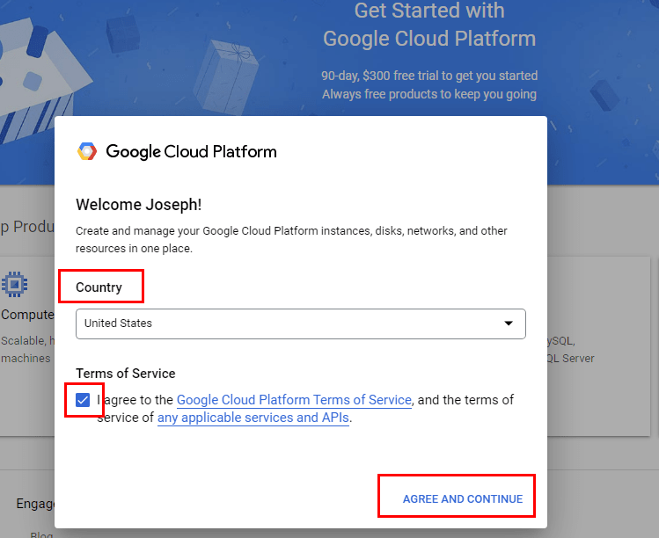
Task: Click the Always free products to keep you going text
Action: click(429, 94)
